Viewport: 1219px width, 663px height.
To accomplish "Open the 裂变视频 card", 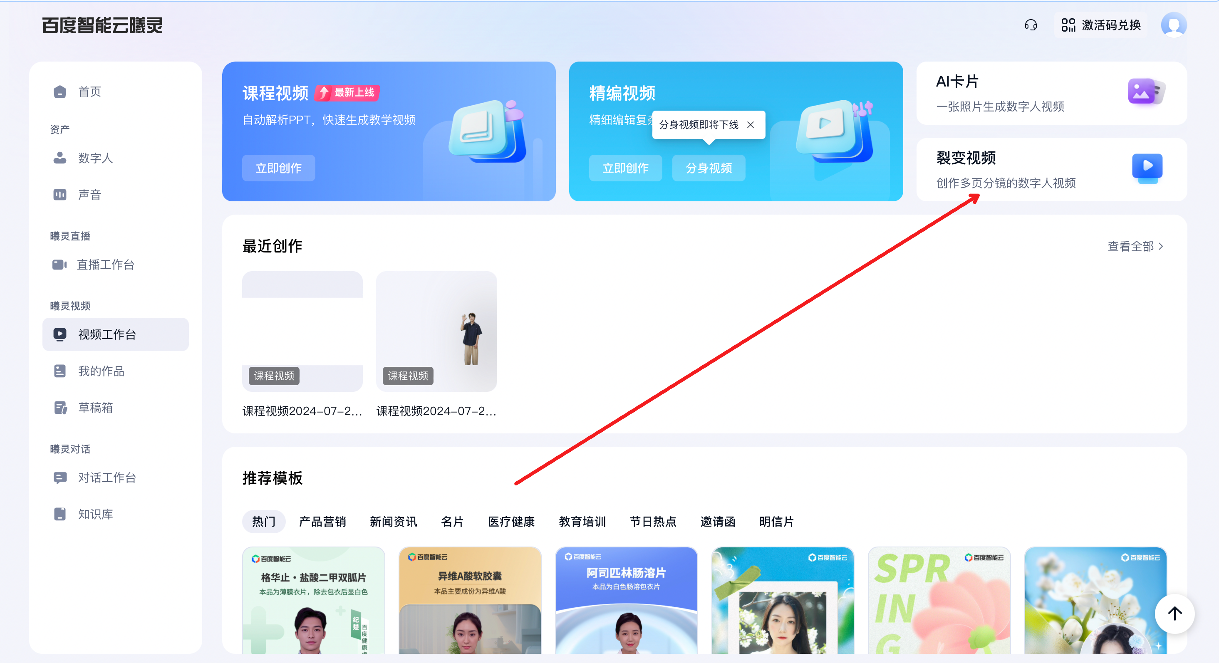I will tap(1051, 169).
